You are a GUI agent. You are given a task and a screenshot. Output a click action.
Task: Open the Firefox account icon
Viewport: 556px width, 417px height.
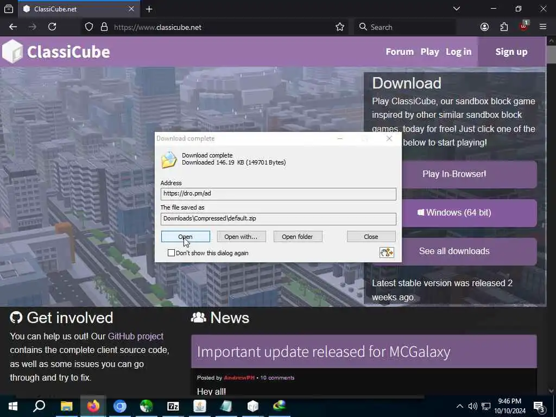[484, 27]
